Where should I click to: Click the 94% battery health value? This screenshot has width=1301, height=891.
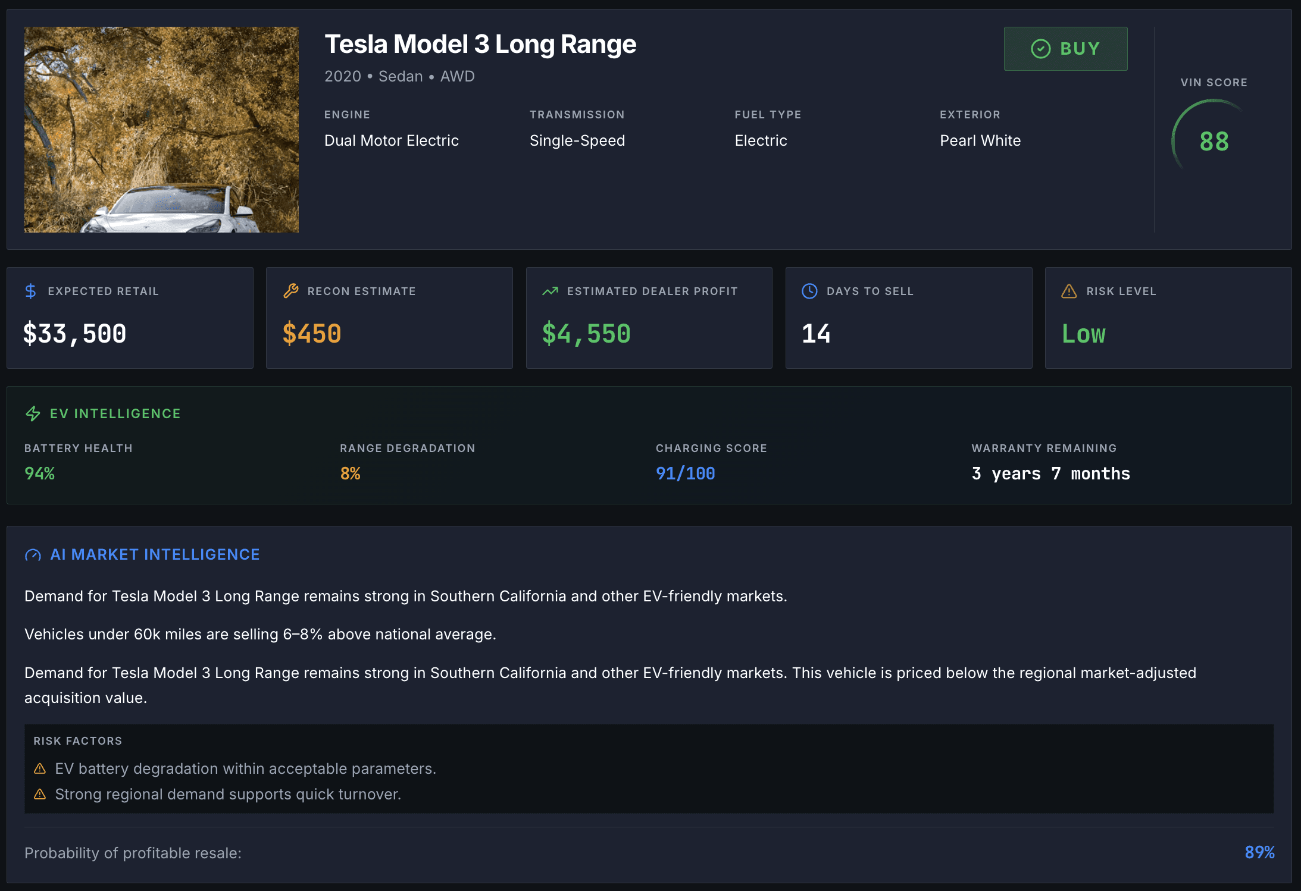[x=39, y=473]
